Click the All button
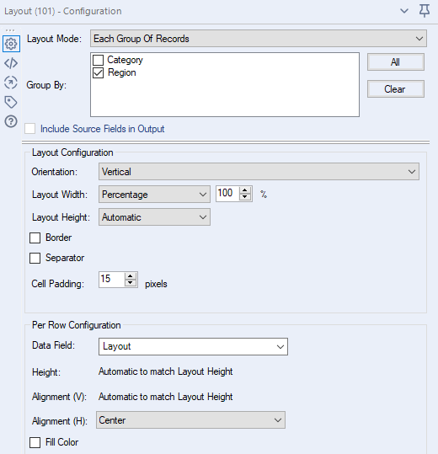Image resolution: width=438 pixels, height=454 pixels. pos(396,62)
